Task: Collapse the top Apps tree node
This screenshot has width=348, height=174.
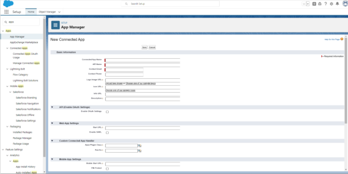Action: pyautogui.click(x=3, y=31)
